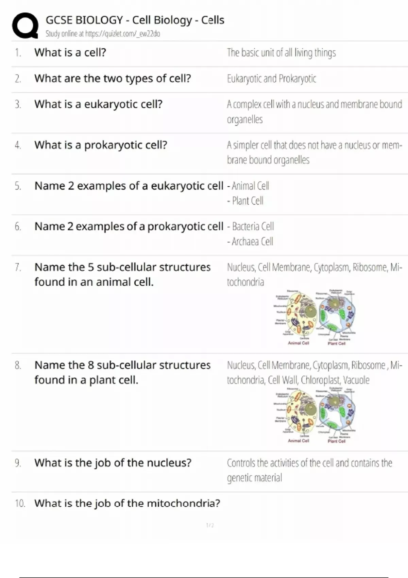Viewport: 408px width, 578px height.
Task: Select the '- Animal Cell' answer line
Action: point(248,186)
